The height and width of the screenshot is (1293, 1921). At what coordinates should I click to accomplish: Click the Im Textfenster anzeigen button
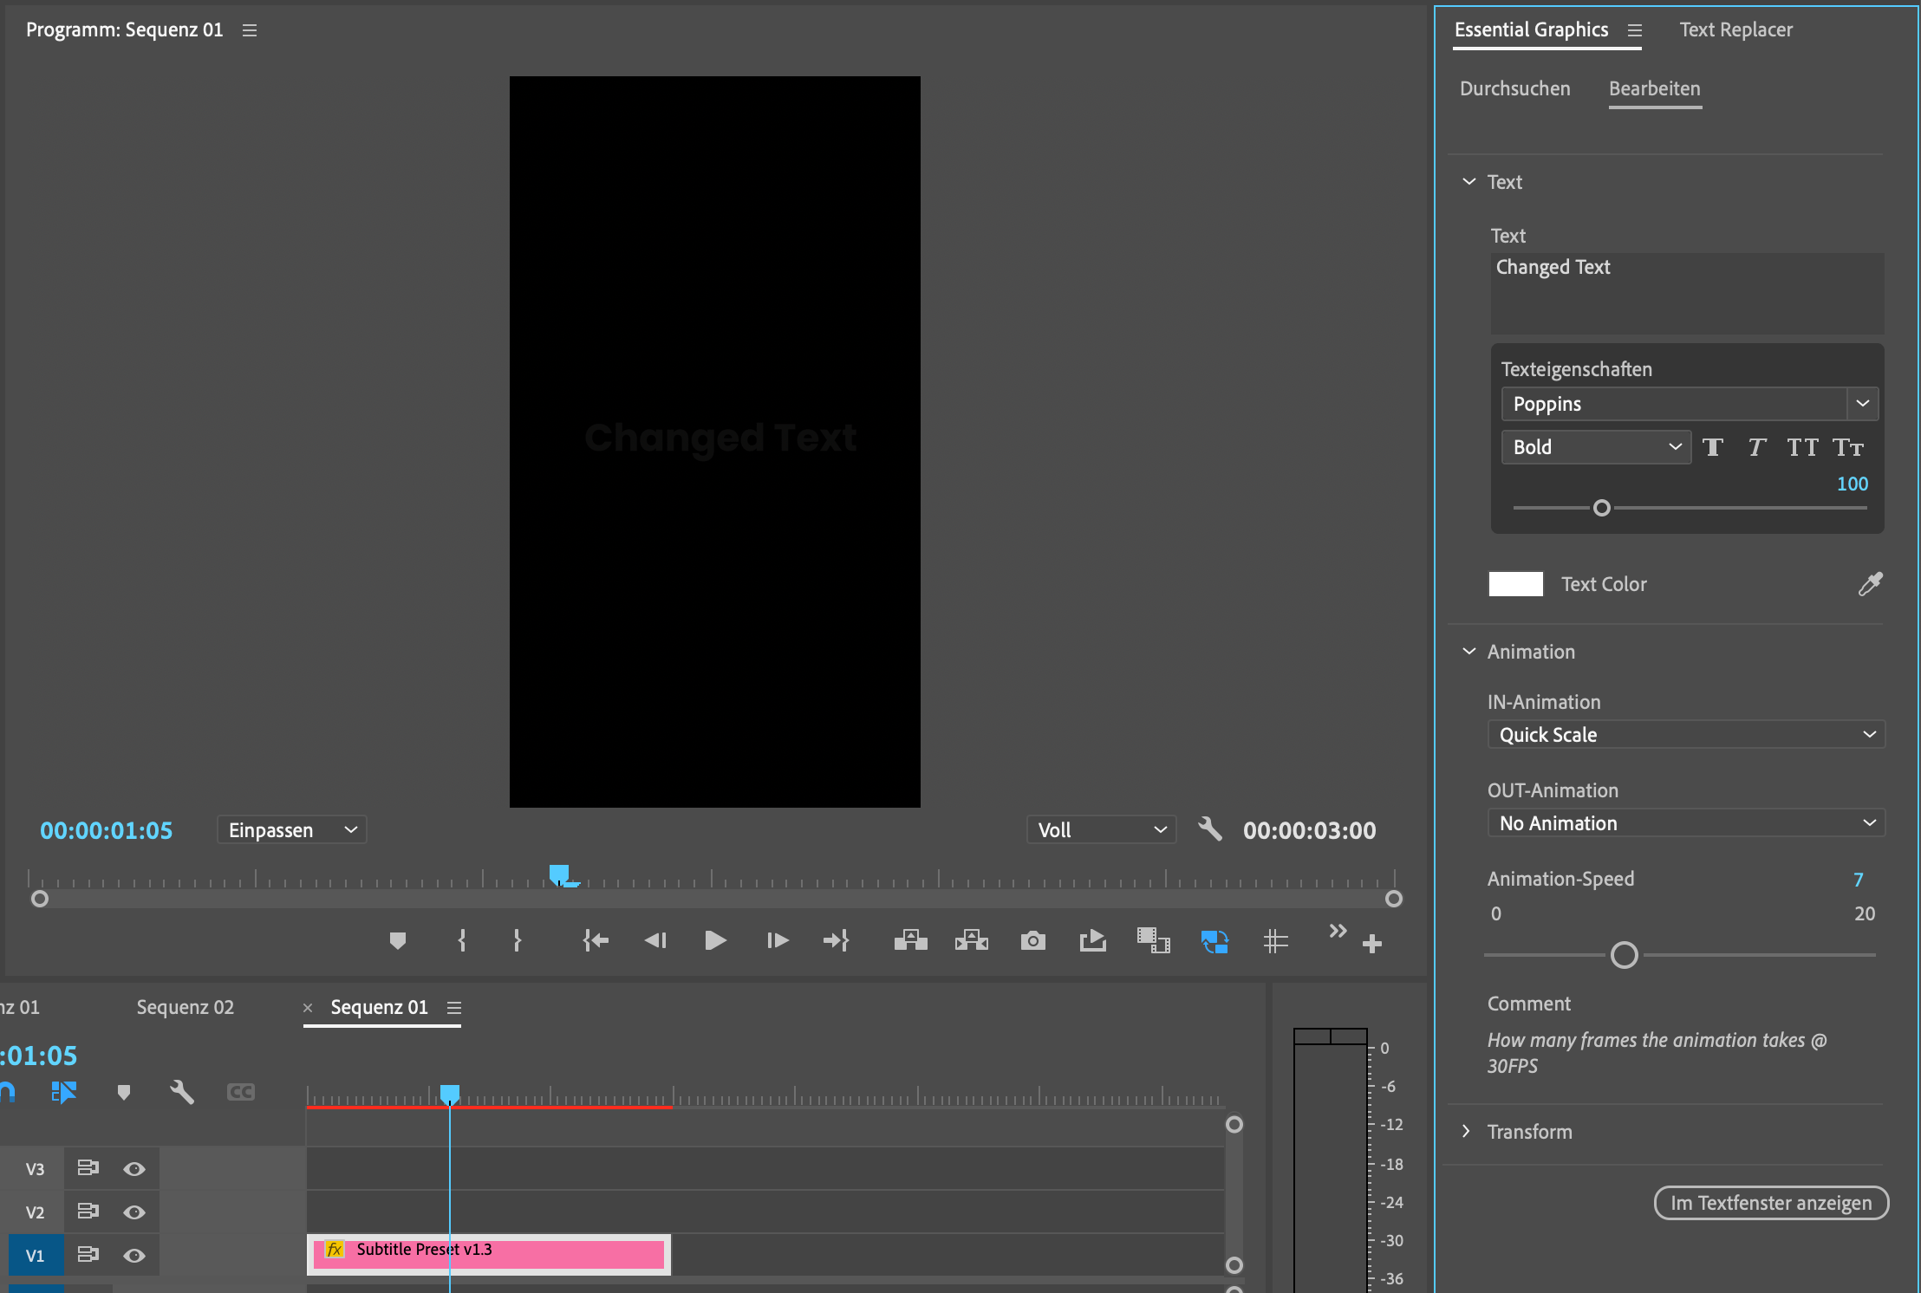click(1770, 1203)
